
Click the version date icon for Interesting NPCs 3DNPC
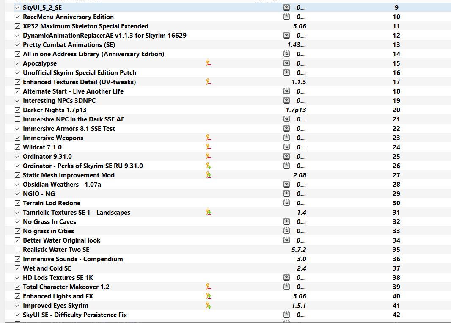click(x=286, y=100)
